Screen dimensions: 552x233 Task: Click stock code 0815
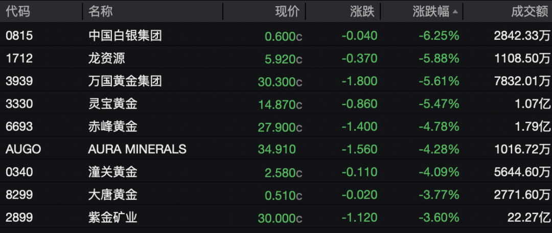pyautogui.click(x=19, y=36)
